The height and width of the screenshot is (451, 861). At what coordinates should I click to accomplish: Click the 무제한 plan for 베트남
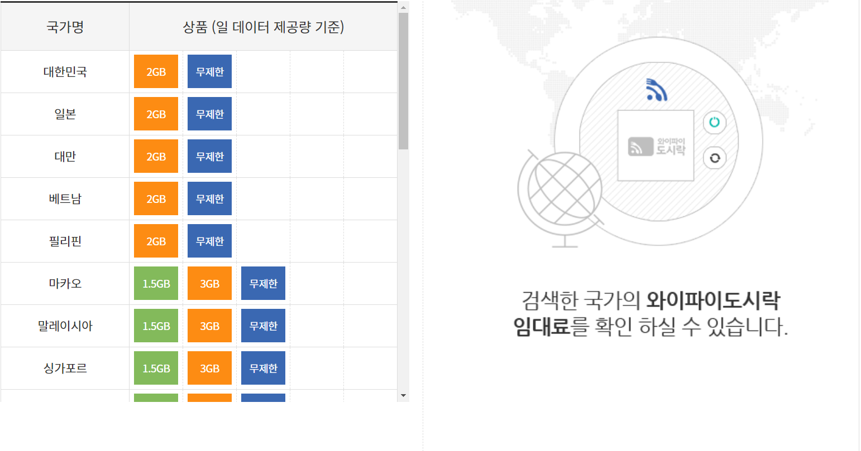click(209, 198)
